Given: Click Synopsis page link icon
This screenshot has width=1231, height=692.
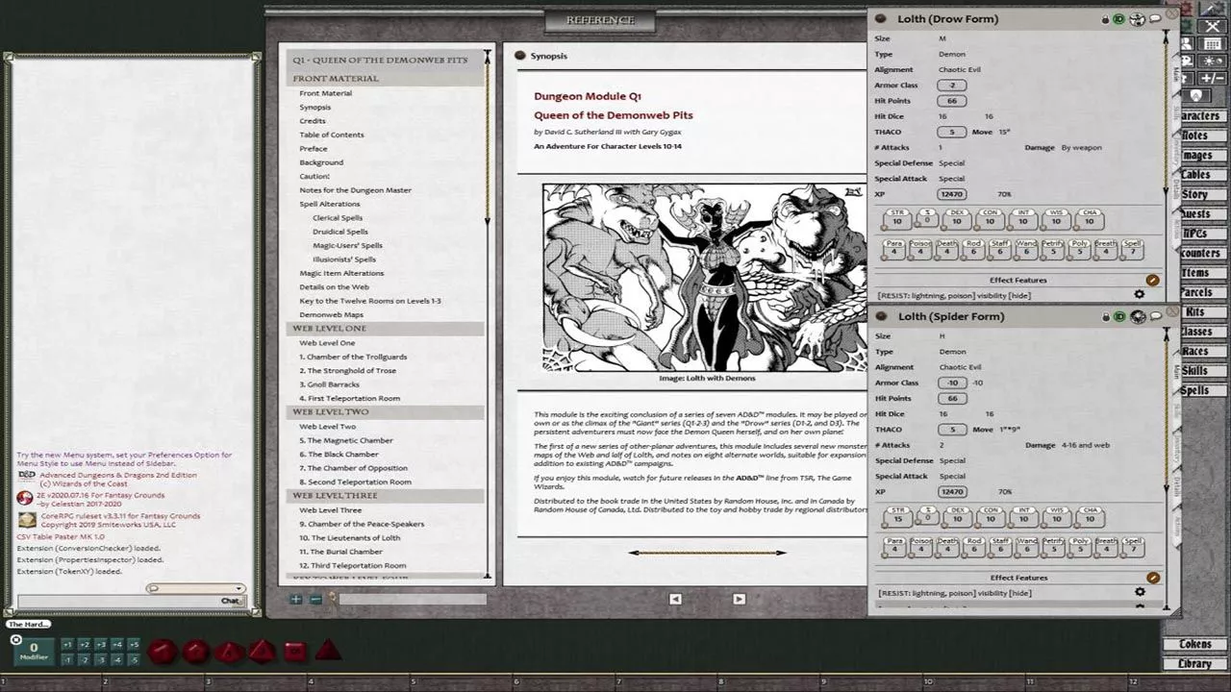Looking at the screenshot, I should pyautogui.click(x=520, y=56).
